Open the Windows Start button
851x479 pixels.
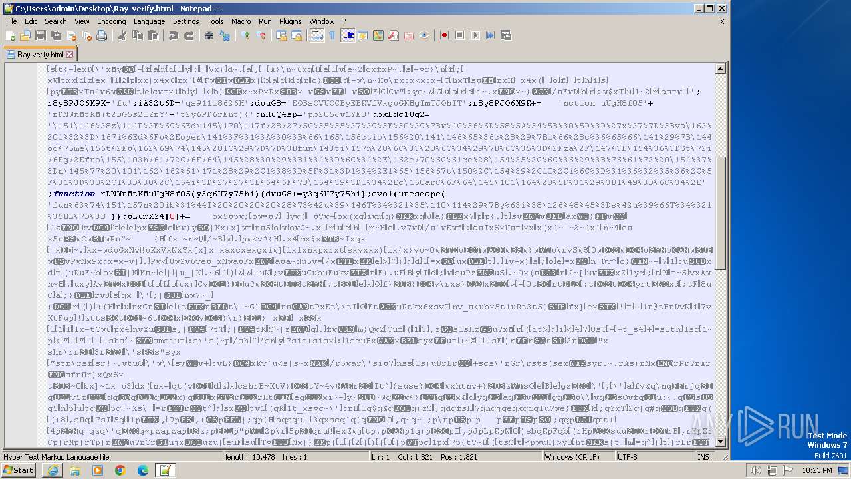coord(18,470)
